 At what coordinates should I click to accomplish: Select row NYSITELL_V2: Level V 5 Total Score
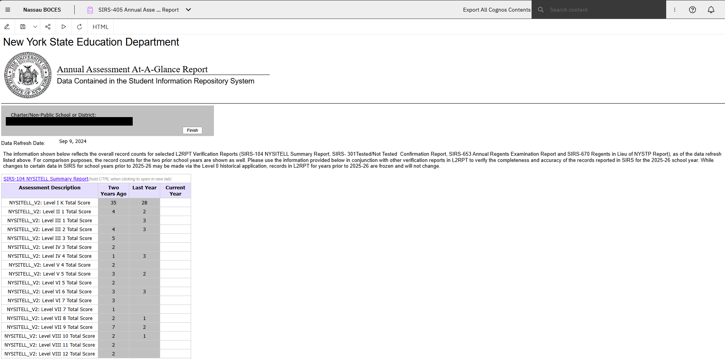point(96,274)
